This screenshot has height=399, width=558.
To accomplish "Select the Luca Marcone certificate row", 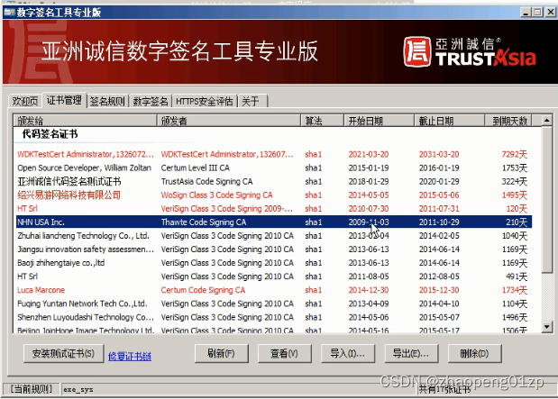I will pos(272,290).
